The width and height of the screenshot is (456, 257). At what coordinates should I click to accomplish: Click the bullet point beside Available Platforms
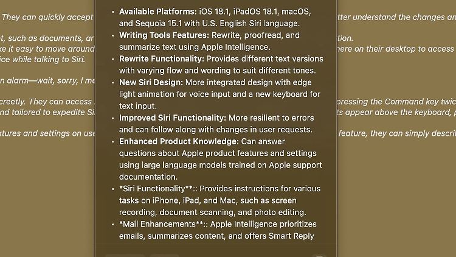(x=113, y=12)
